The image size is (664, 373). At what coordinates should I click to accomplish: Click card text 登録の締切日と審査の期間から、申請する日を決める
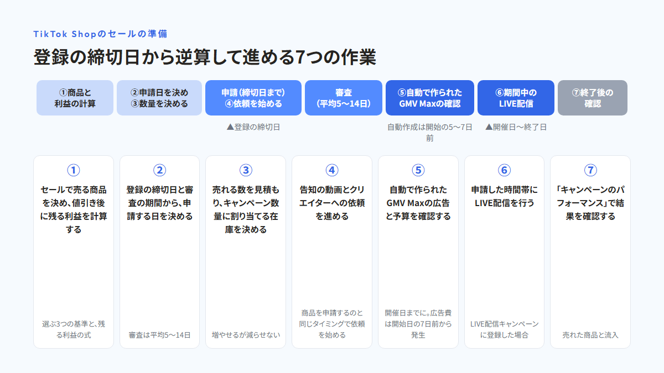click(160, 203)
